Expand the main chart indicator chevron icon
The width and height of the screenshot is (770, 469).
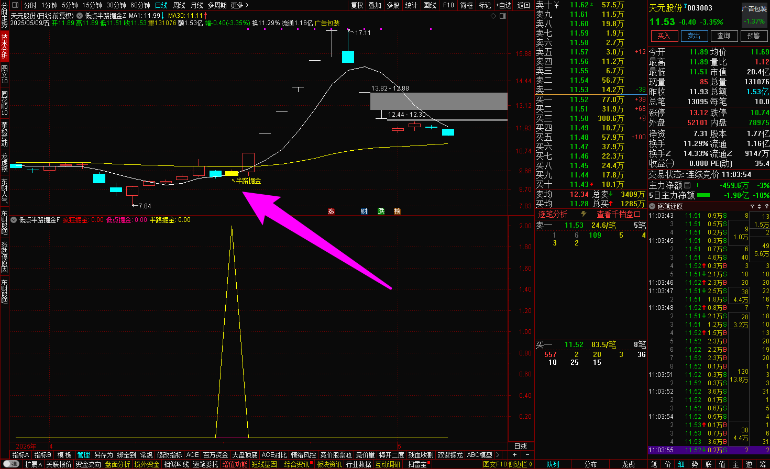pyautogui.click(x=79, y=16)
